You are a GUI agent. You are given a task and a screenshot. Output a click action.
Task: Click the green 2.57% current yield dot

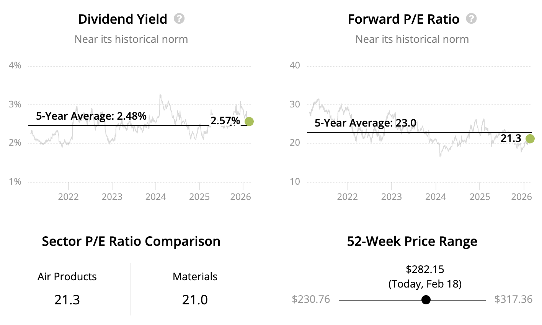(x=249, y=122)
